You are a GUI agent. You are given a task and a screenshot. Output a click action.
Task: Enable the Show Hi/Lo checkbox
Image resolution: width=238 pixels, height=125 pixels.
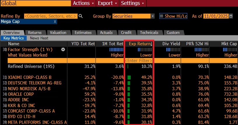[161, 16]
